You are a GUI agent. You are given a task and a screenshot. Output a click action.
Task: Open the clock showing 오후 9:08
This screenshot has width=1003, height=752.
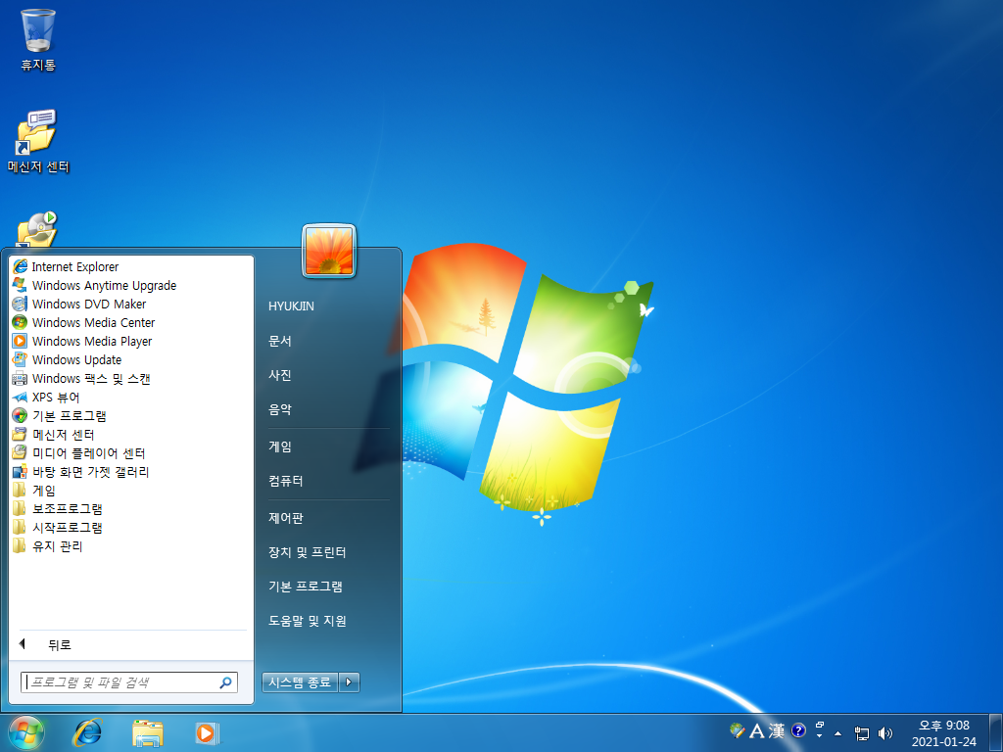tap(944, 733)
